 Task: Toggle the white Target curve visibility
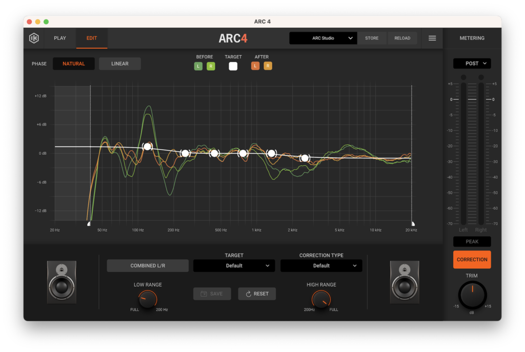233,66
